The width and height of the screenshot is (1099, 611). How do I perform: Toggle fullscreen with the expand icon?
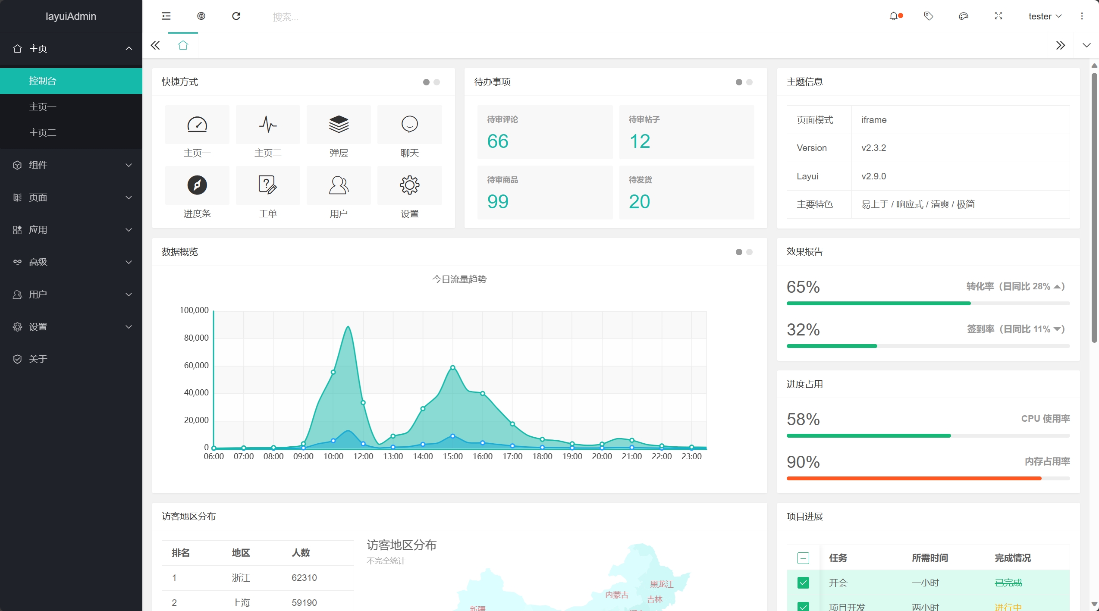pyautogui.click(x=999, y=16)
